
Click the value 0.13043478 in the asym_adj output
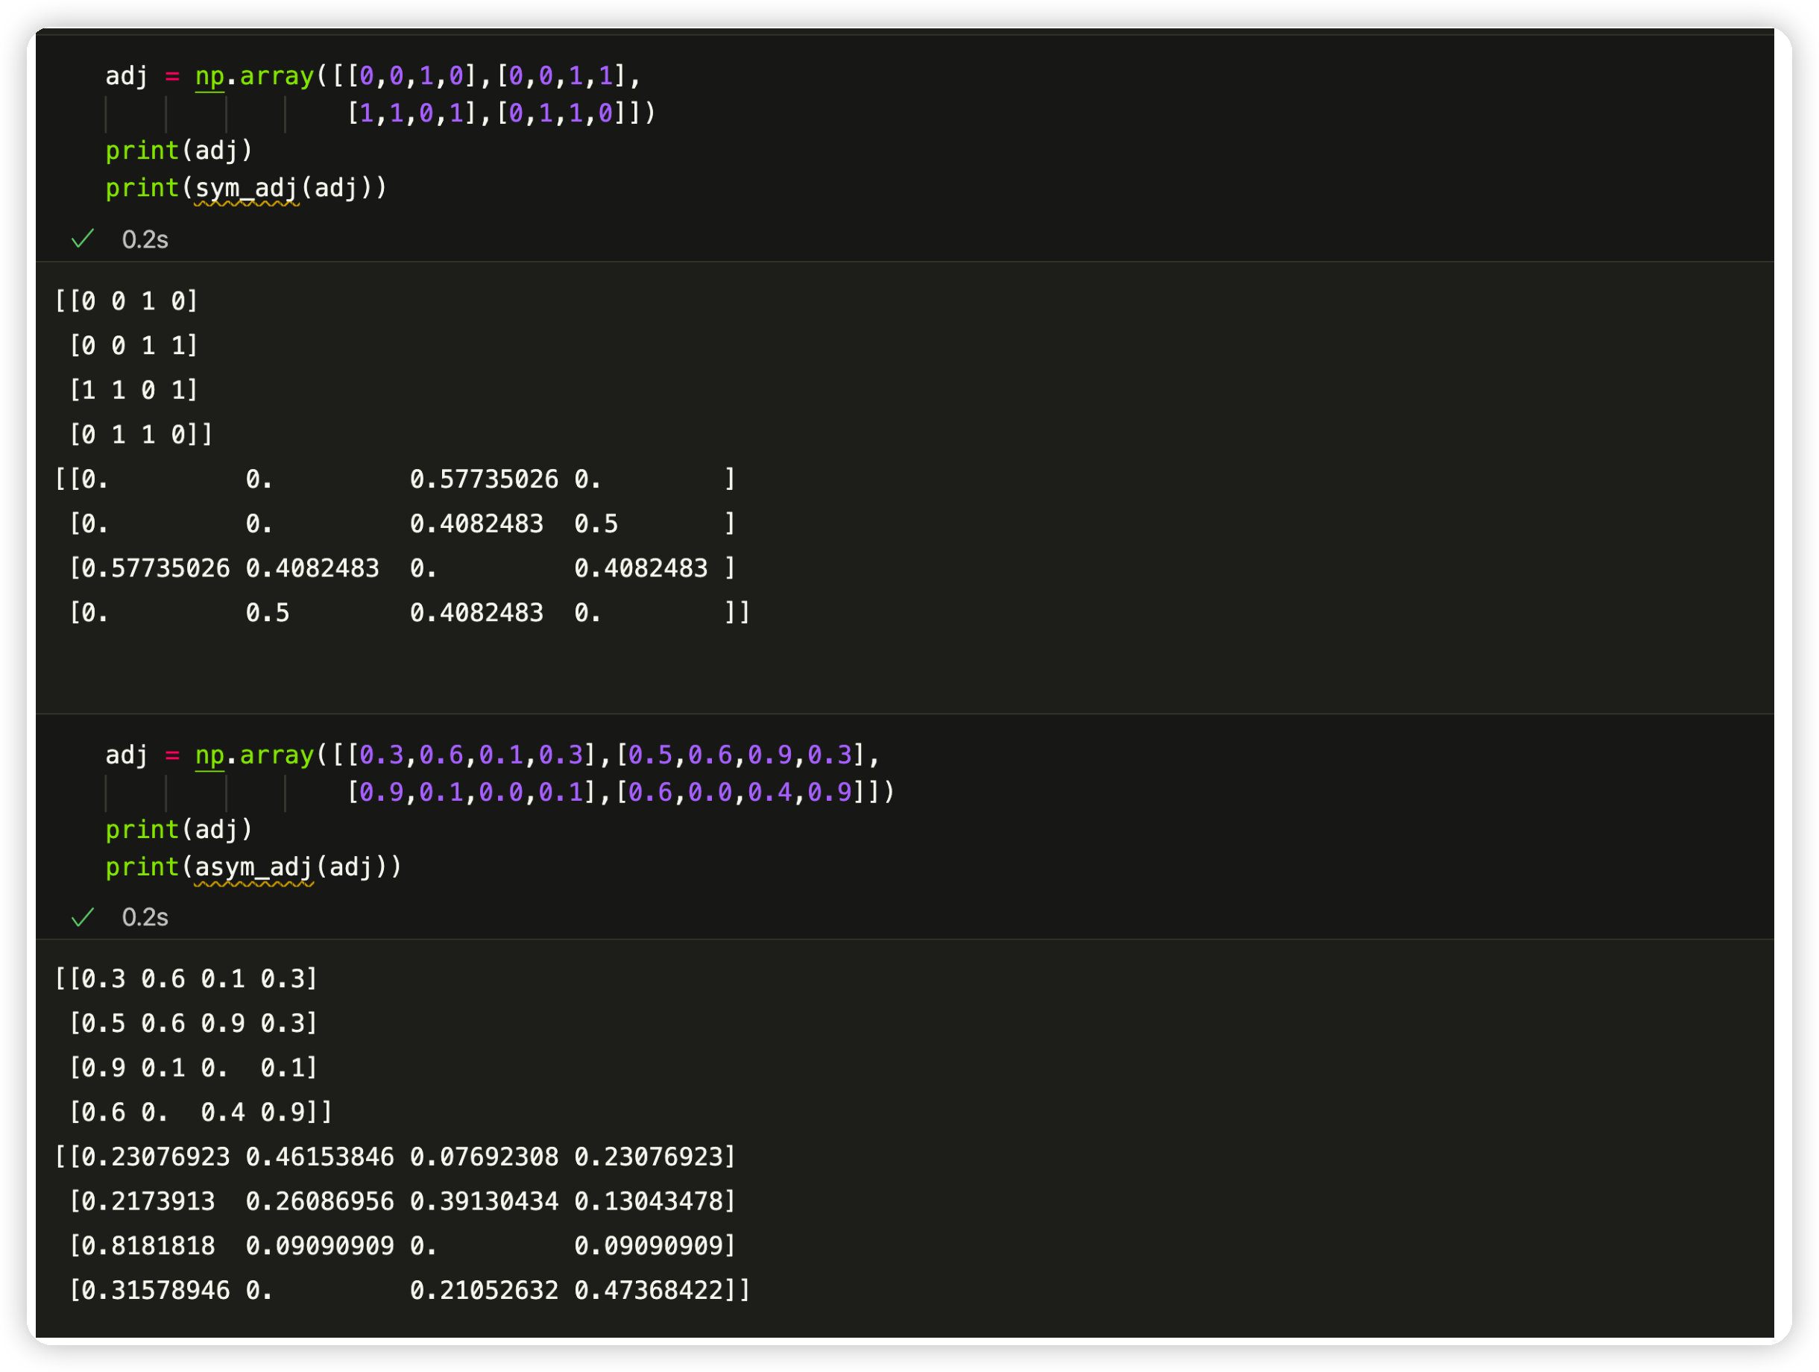[x=648, y=1202]
